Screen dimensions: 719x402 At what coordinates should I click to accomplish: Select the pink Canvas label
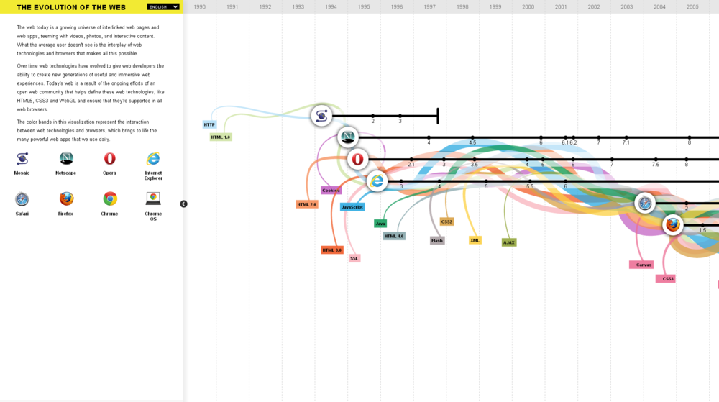[644, 265]
